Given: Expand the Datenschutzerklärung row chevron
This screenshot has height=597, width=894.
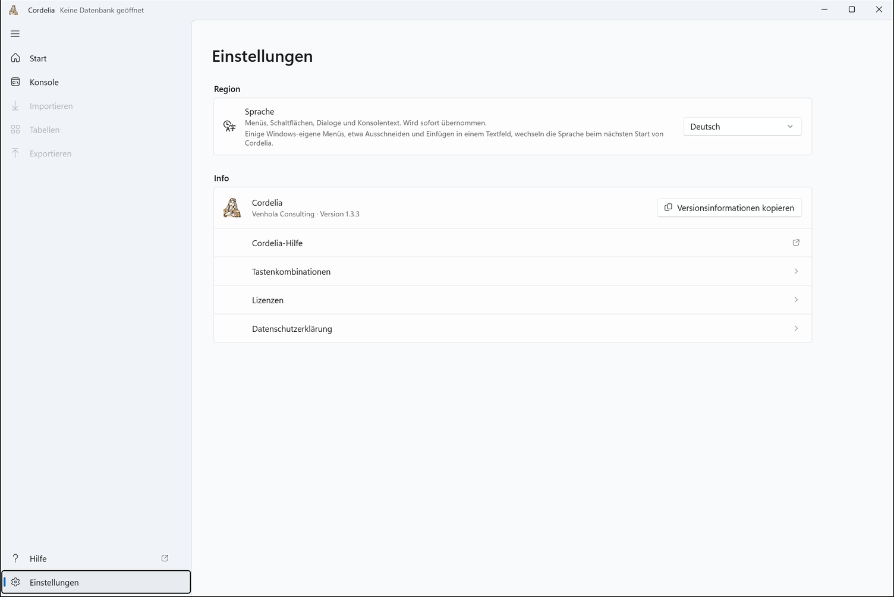Looking at the screenshot, I should [x=796, y=328].
